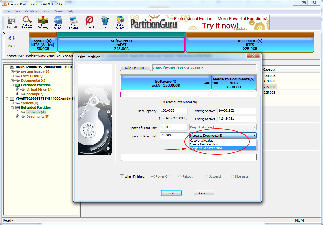The width and height of the screenshot is (323, 225).
Task: Close the disk map panel with X
Action: (x=4, y=33)
